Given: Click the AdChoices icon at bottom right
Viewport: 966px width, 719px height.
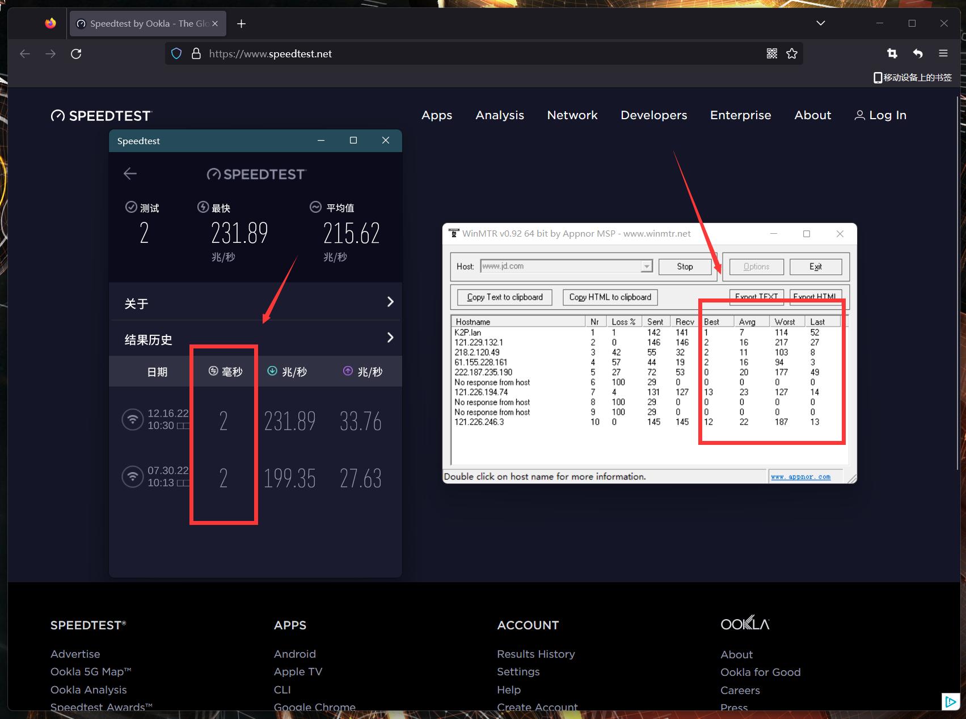Looking at the screenshot, I should pos(950,701).
